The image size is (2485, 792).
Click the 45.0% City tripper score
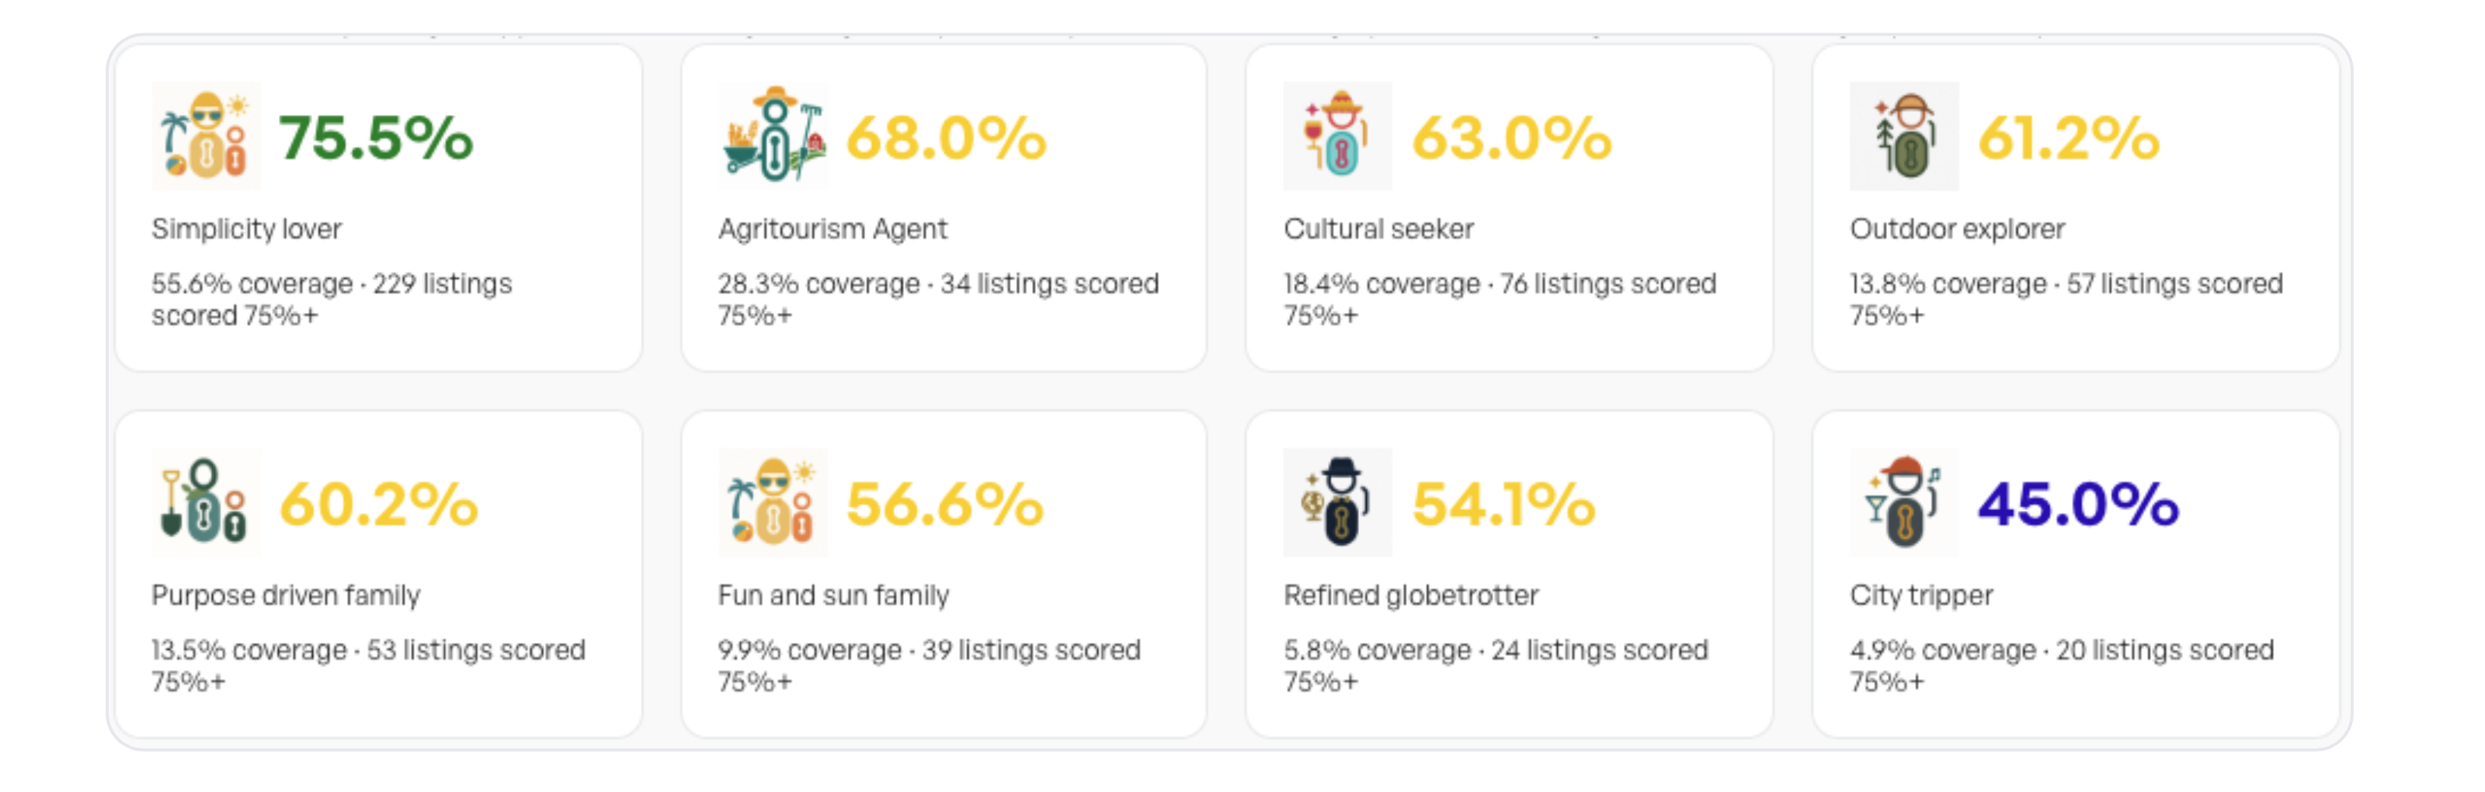click(x=2077, y=504)
